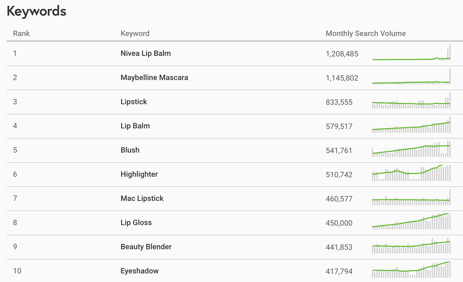This screenshot has width=463, height=282.
Task: Click the 541,761 search volume for Blush
Action: pos(339,151)
